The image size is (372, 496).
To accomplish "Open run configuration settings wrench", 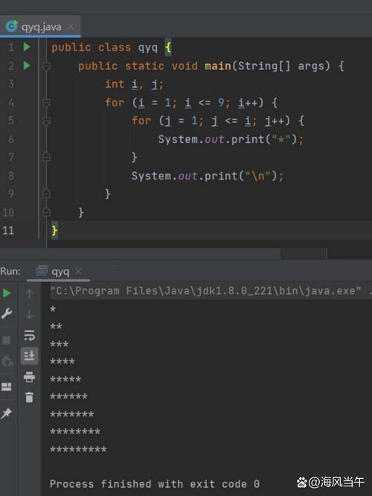I will point(7,314).
